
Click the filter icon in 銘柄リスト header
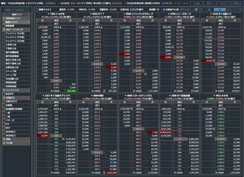coord(30,15)
